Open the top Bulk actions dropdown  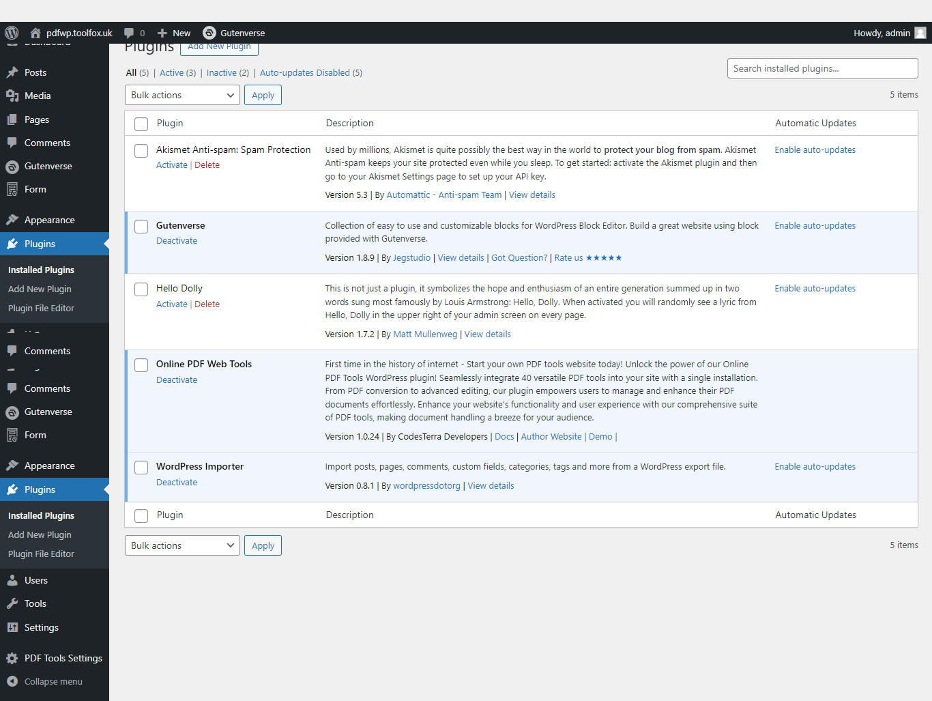pos(182,96)
